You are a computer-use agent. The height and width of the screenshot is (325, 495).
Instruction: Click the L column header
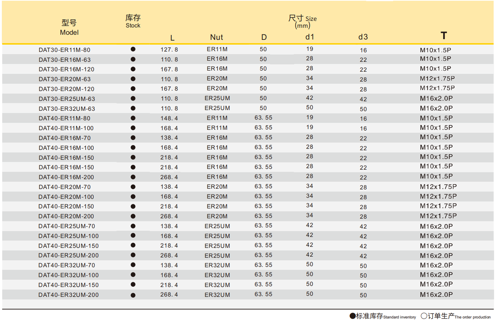[x=172, y=38]
